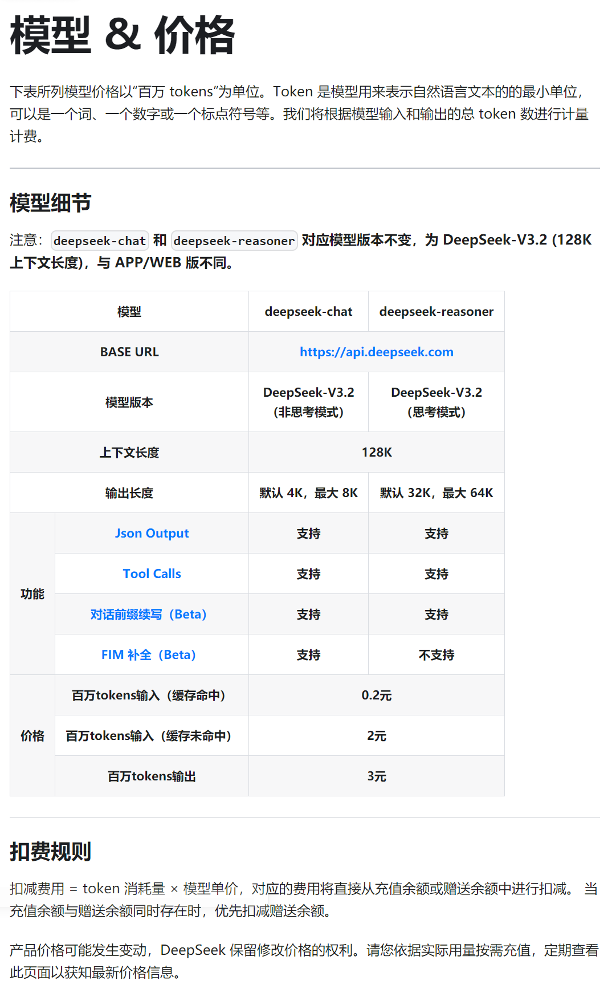616x1005 pixels.
Task: Open the FIM 补全 (Beta) link
Action: [x=148, y=655]
